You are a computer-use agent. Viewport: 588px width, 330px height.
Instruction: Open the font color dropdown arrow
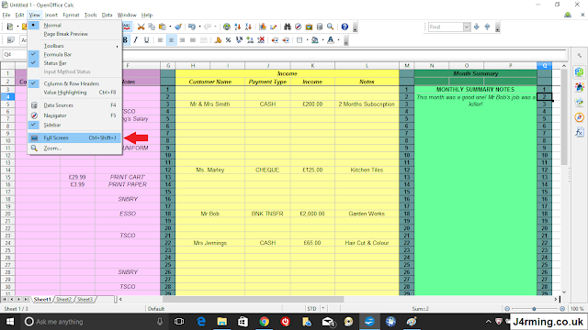coord(339,40)
